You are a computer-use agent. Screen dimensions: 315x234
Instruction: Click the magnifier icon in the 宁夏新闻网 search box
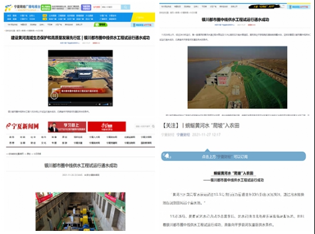(x=153, y=126)
